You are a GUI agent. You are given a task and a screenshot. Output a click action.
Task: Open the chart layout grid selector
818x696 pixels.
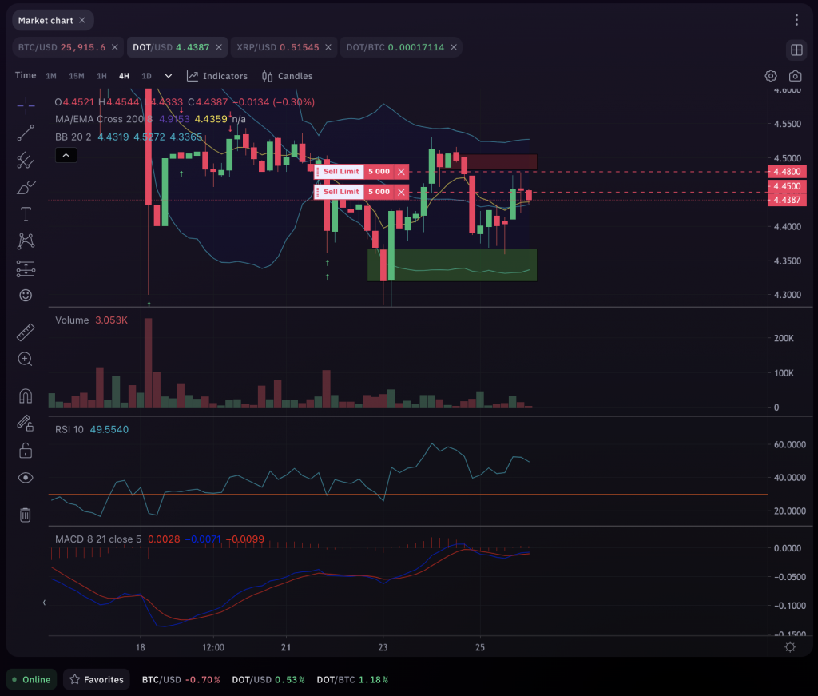[x=796, y=50]
